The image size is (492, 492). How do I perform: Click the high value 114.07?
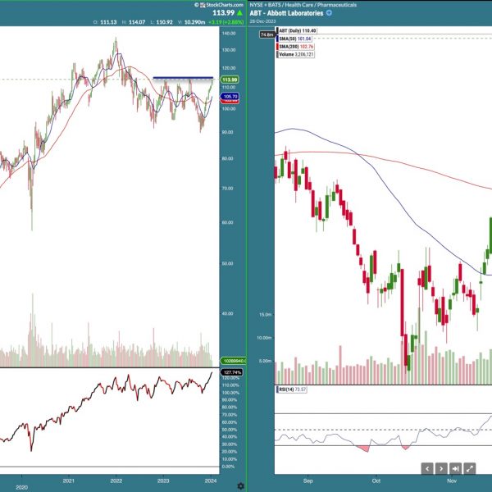pyautogui.click(x=137, y=22)
